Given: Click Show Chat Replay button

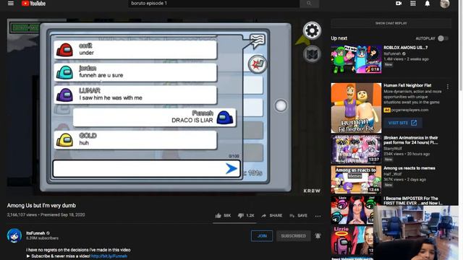Looking at the screenshot, I should (391, 23).
